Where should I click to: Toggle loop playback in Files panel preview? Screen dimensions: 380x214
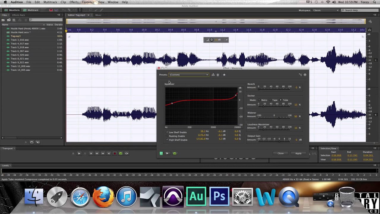[32, 142]
